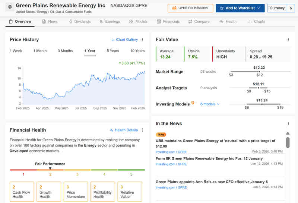Open In the News options menu
298x203 pixels.
288,124
